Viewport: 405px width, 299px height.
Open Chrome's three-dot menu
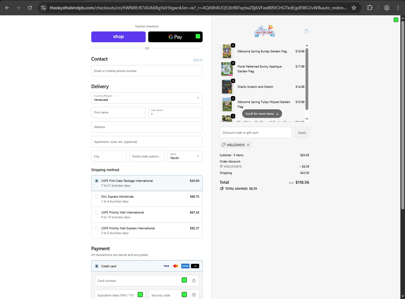pos(398,8)
